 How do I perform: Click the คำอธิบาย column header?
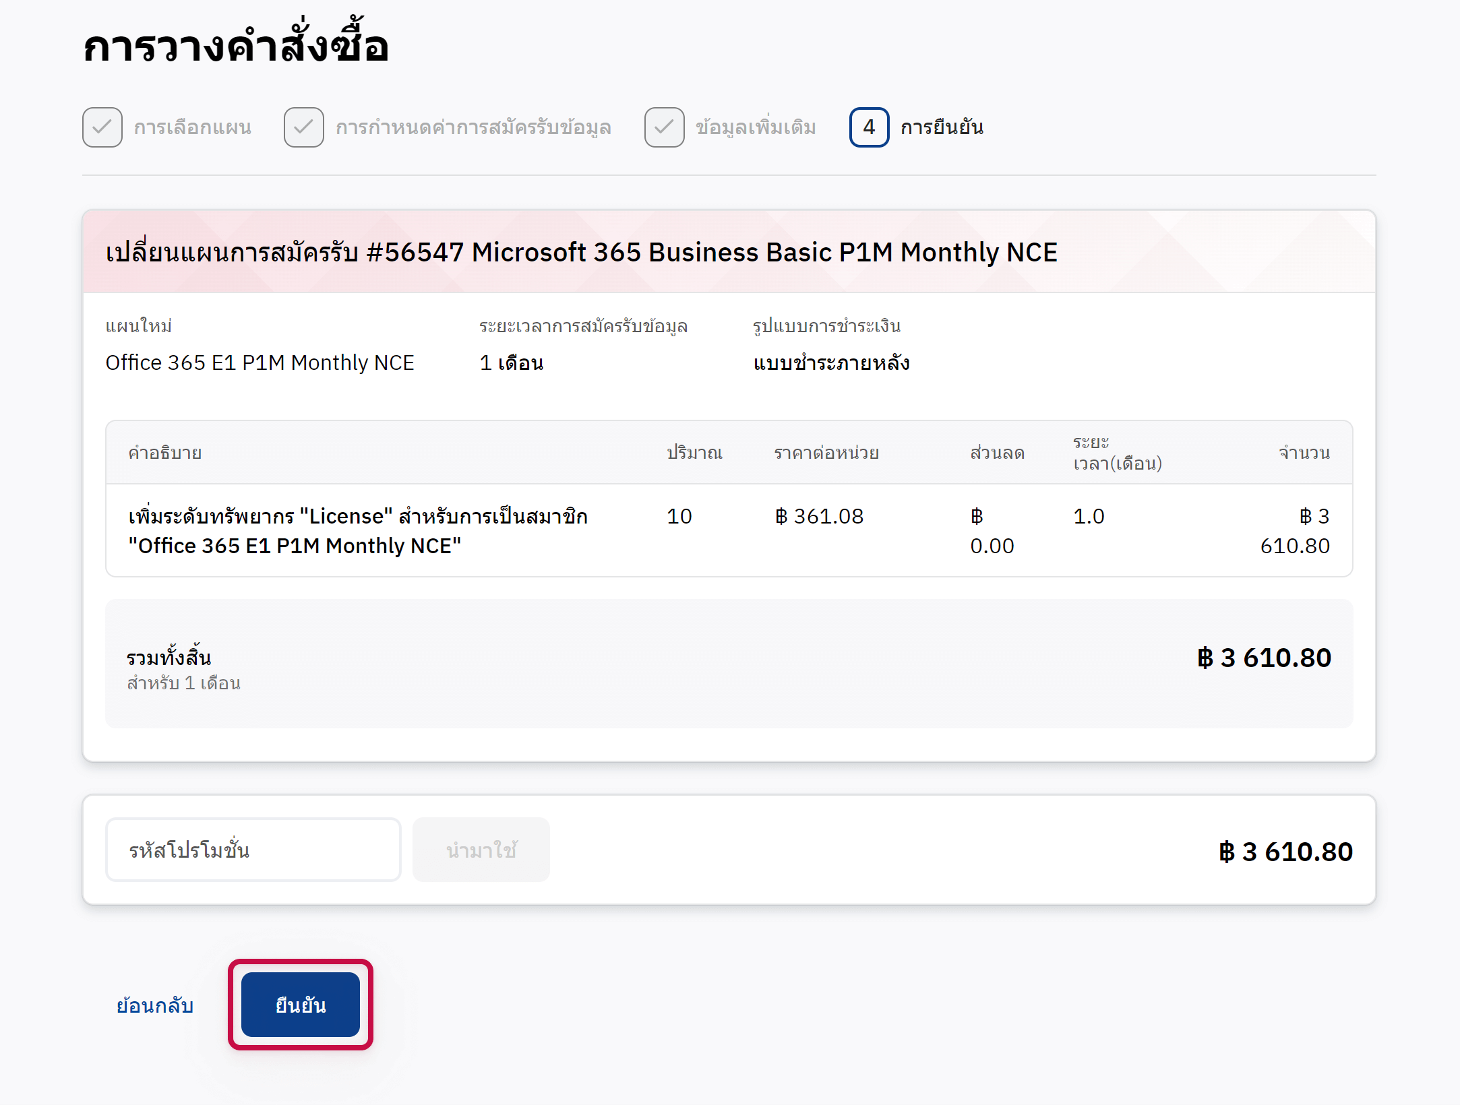pos(165,453)
